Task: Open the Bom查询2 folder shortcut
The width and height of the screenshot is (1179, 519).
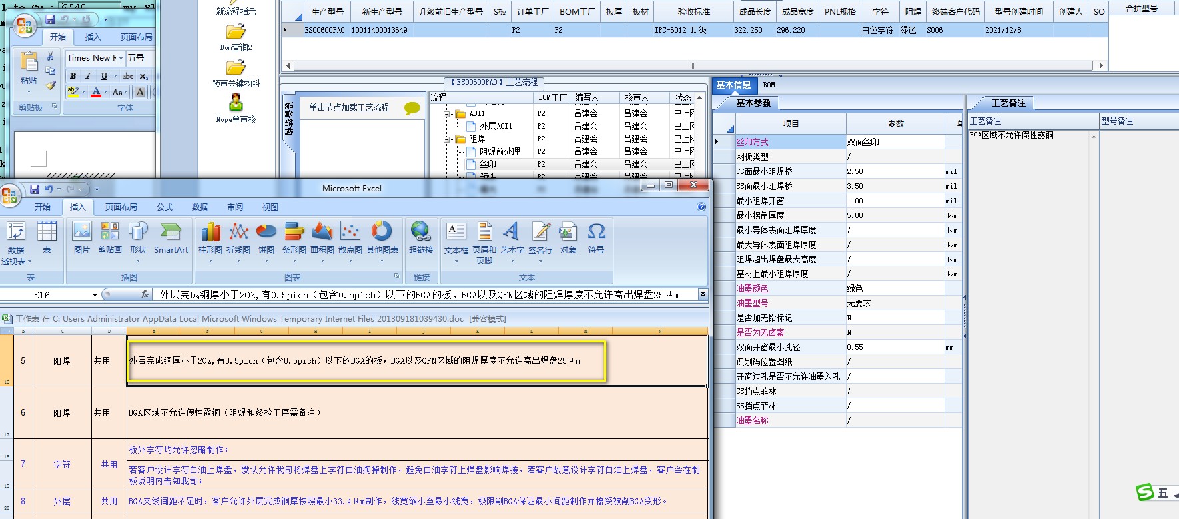Action: (236, 31)
